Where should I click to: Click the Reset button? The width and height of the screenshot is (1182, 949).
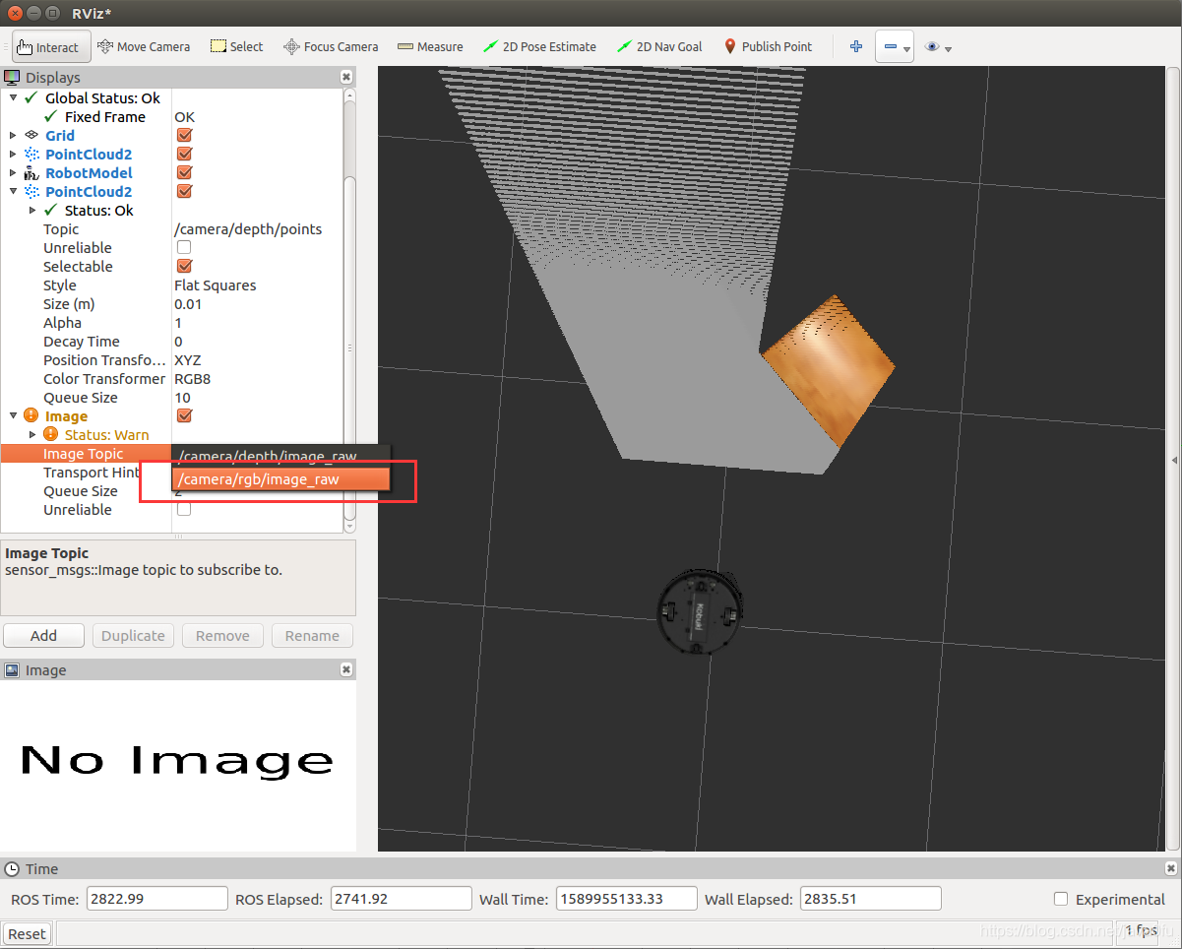point(27,933)
